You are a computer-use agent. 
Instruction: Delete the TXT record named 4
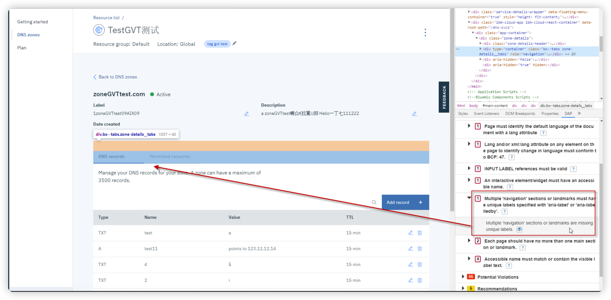coord(420,264)
